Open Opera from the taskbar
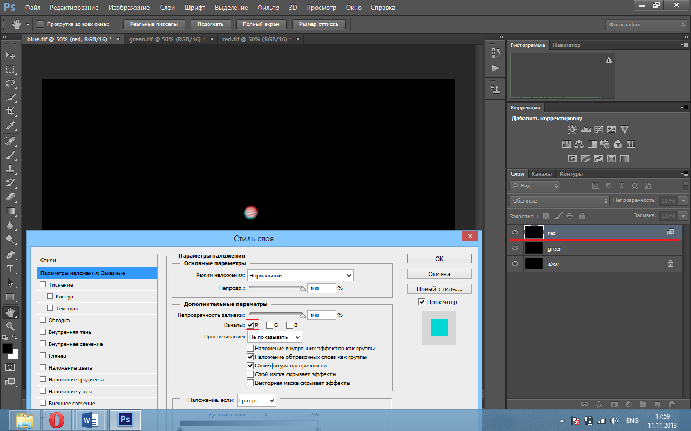The width and height of the screenshot is (691, 431). click(56, 420)
